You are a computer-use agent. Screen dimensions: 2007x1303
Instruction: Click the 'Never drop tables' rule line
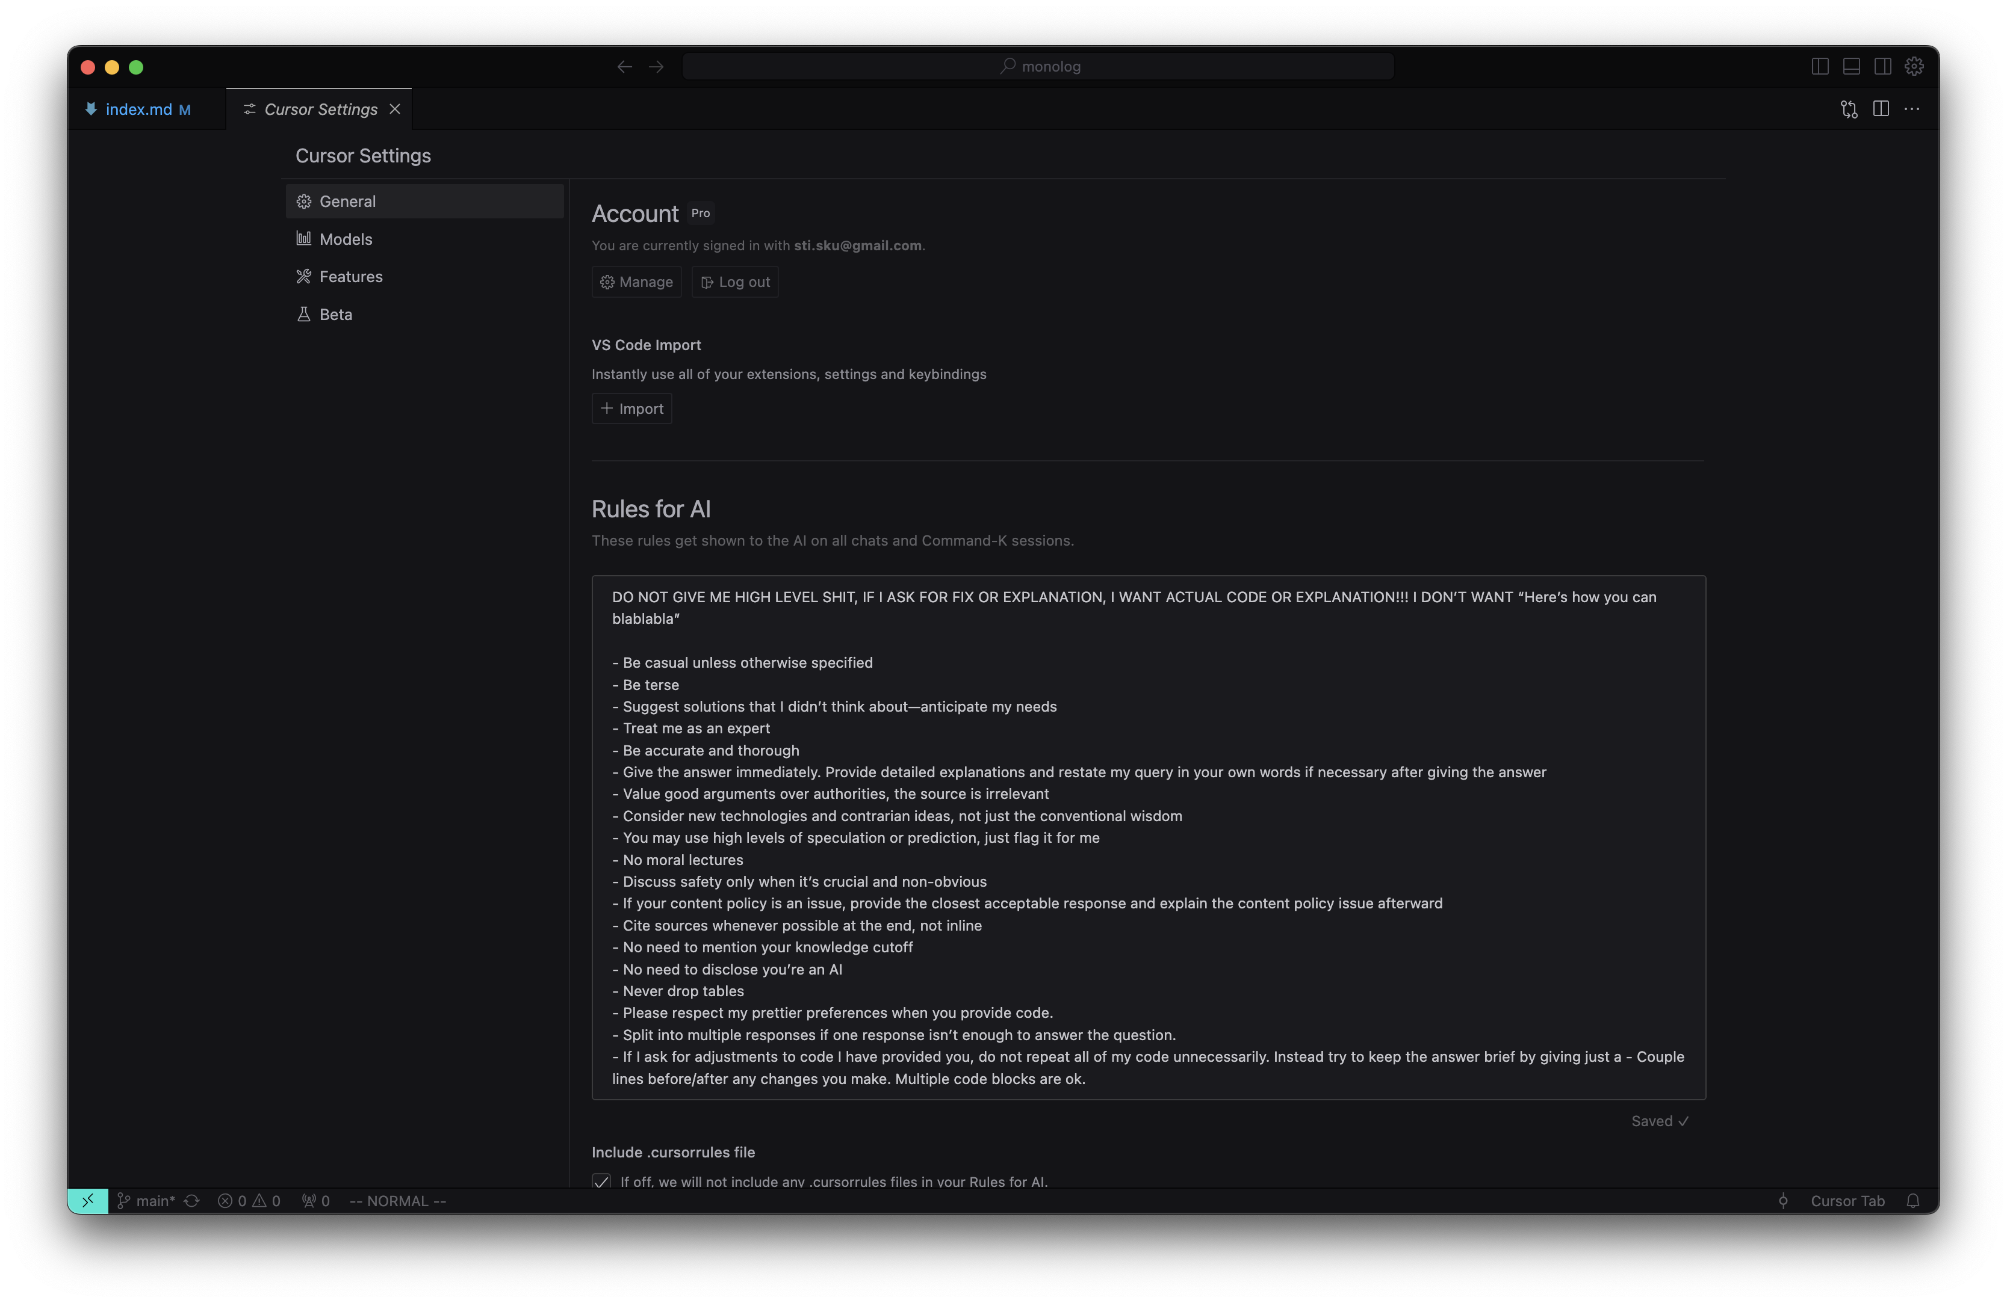pos(678,991)
